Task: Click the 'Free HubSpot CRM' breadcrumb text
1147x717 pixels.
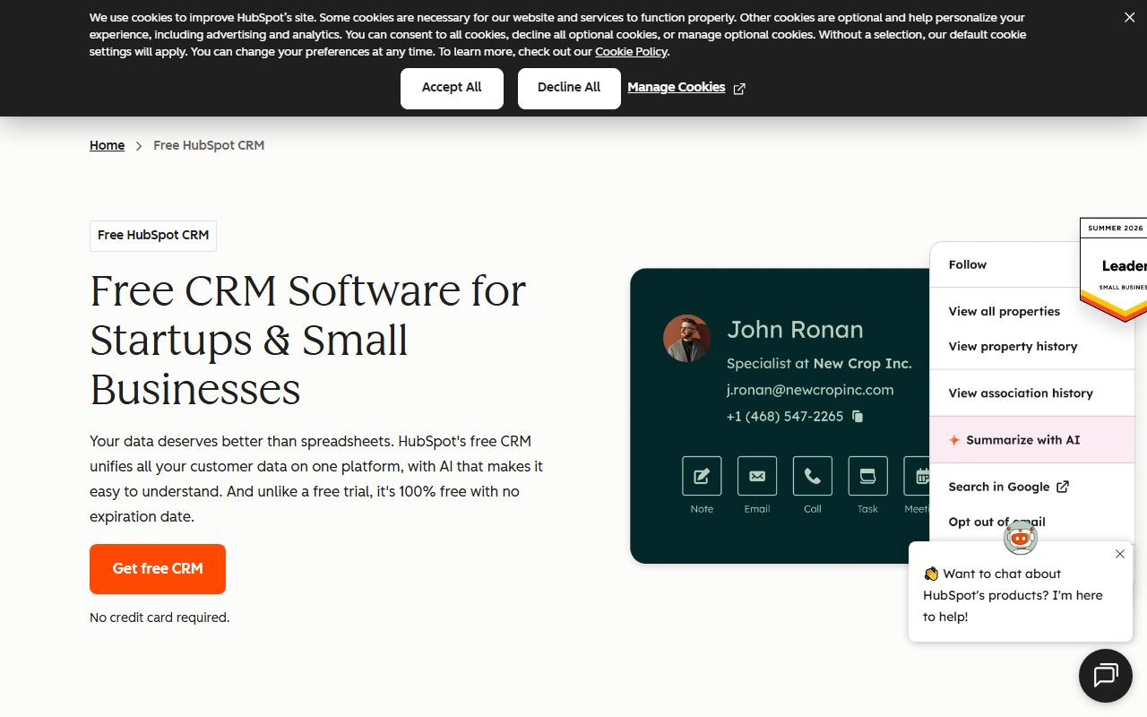Action: click(x=209, y=145)
